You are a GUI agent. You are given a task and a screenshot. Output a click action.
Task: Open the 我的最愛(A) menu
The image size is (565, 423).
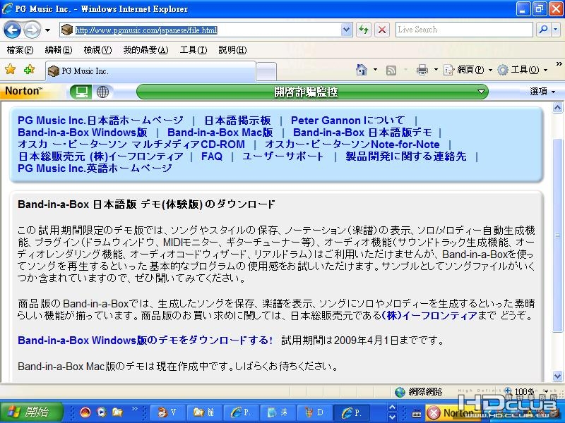click(145, 50)
